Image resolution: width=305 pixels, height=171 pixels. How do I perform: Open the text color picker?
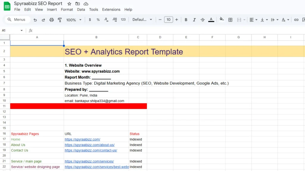point(211,19)
